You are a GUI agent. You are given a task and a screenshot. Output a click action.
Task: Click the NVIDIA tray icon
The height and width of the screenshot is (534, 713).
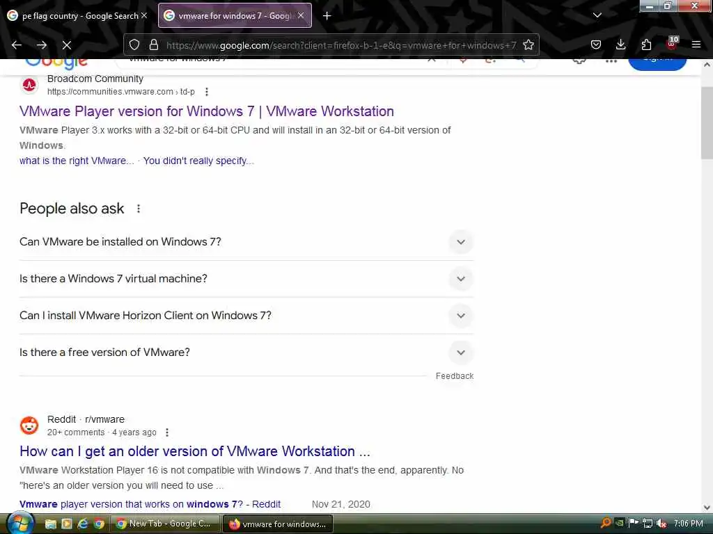pyautogui.click(x=619, y=523)
